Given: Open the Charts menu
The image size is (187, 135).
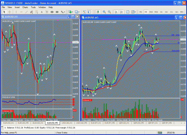Looking at the screenshot, I should [x=25, y=7].
